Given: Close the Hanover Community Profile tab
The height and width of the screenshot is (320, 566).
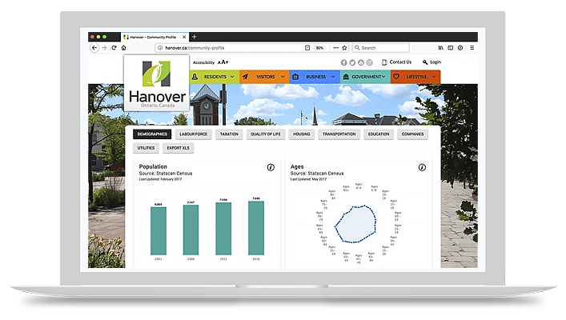Looking at the screenshot, I should point(184,37).
